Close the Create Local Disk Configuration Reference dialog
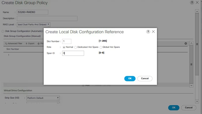The height and width of the screenshot is (114, 202). tap(153, 32)
